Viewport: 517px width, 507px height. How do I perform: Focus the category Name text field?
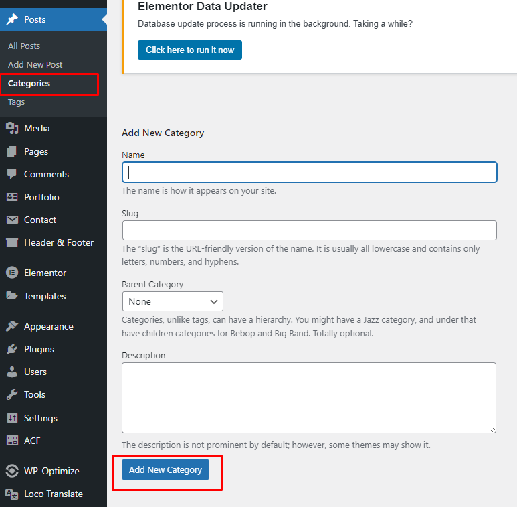[309, 172]
